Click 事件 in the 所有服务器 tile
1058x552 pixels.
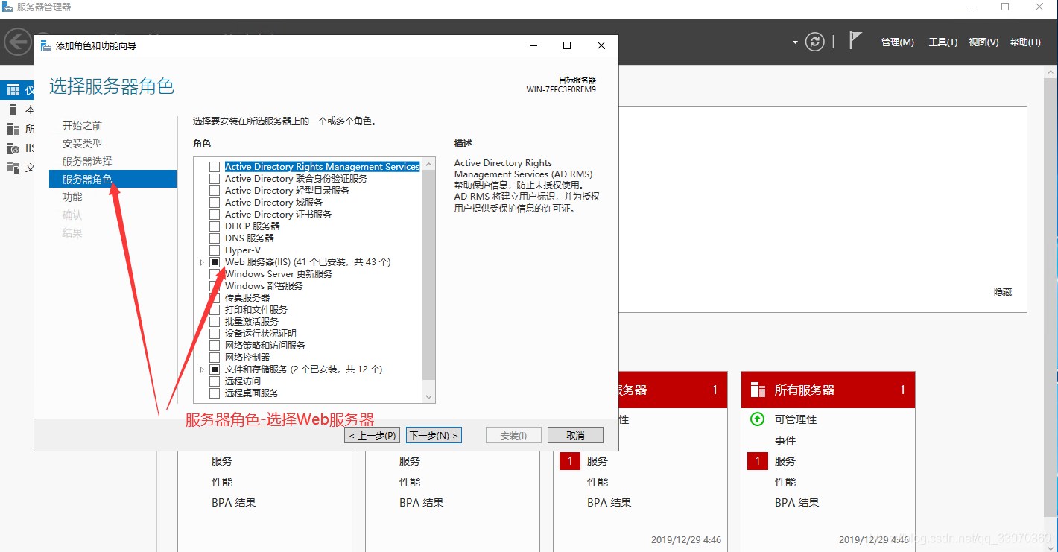pos(785,440)
